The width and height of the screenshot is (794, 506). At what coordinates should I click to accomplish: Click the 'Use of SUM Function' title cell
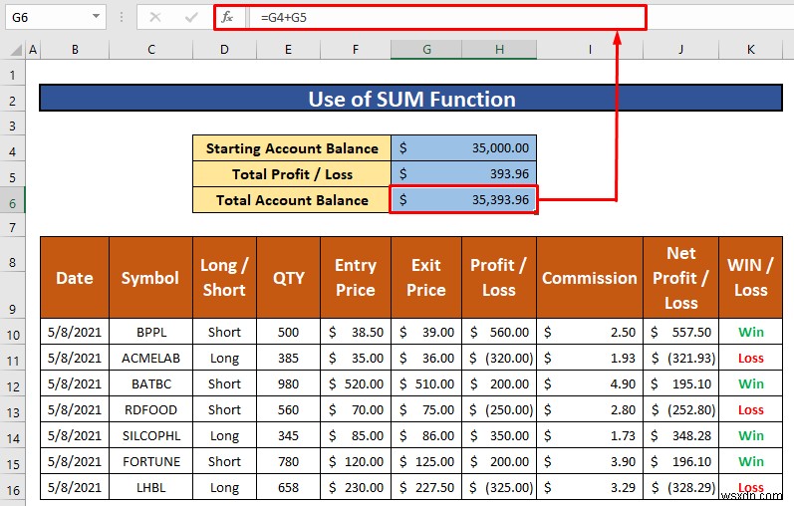(411, 99)
